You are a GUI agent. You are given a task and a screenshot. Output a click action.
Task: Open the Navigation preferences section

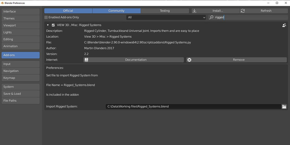[x=20, y=71]
